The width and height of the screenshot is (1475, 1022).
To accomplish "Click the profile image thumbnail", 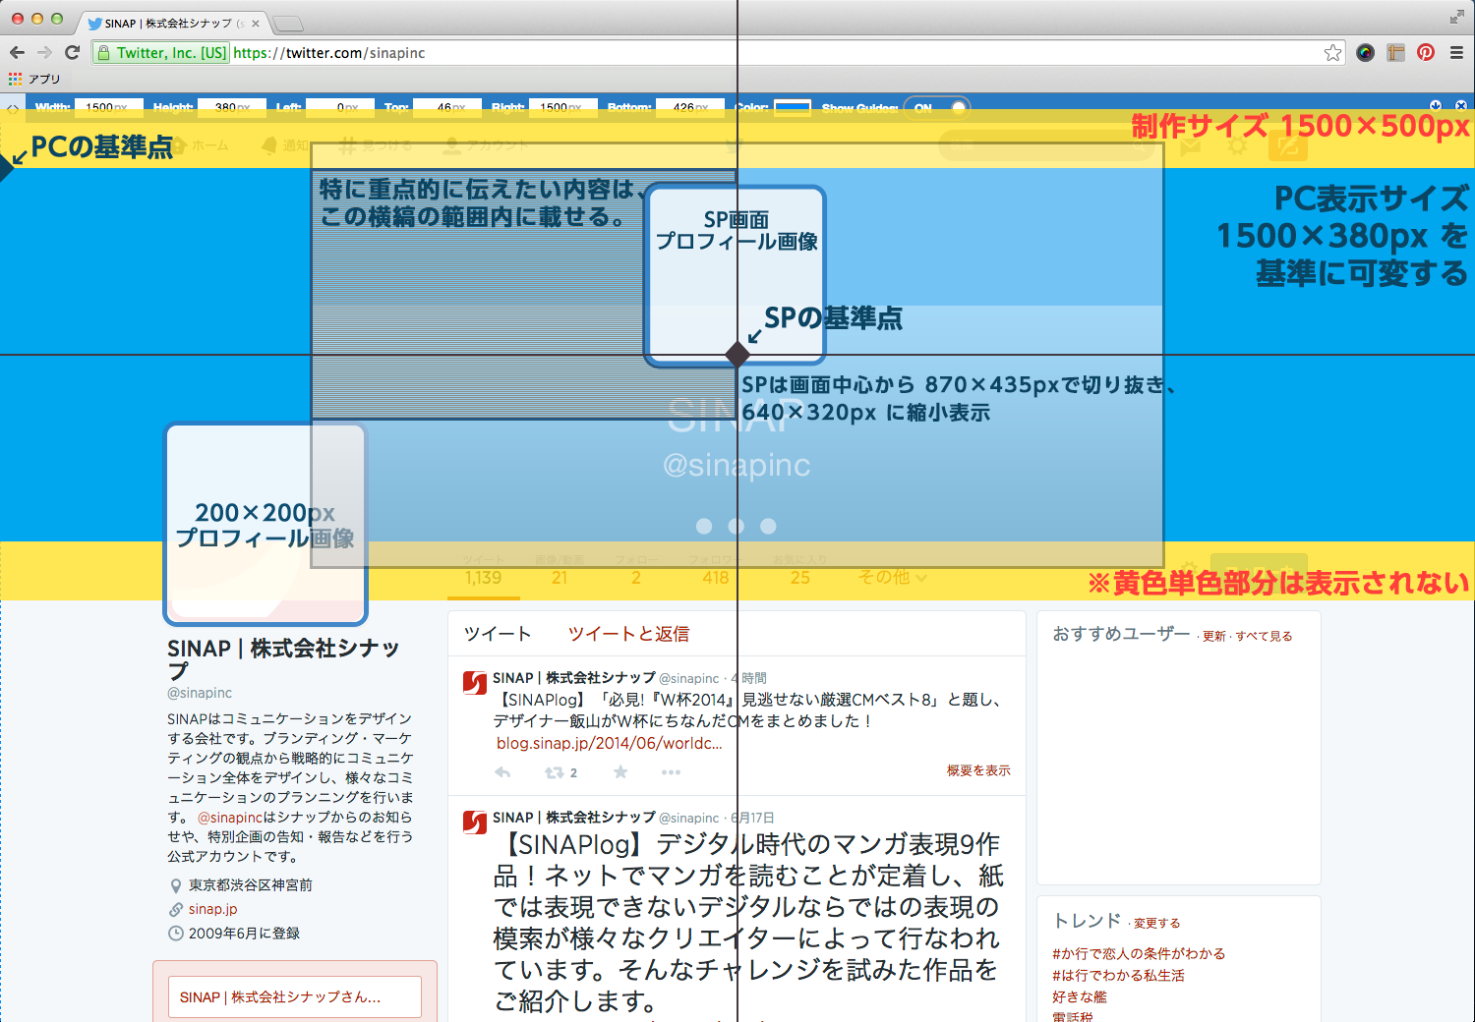I will [x=265, y=524].
